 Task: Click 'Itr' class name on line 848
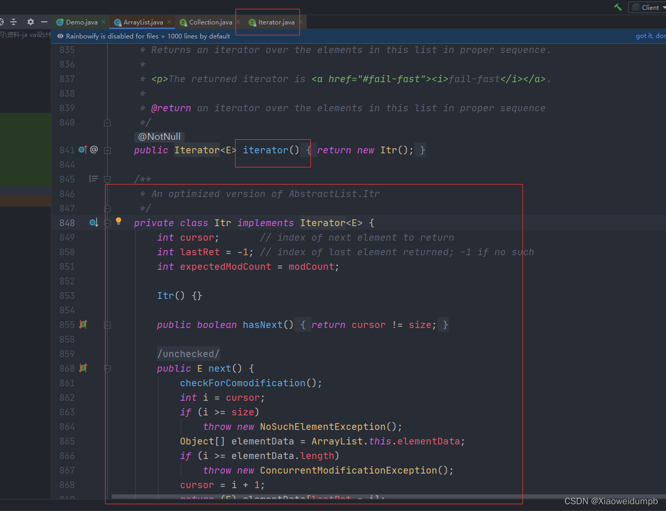[223, 223]
